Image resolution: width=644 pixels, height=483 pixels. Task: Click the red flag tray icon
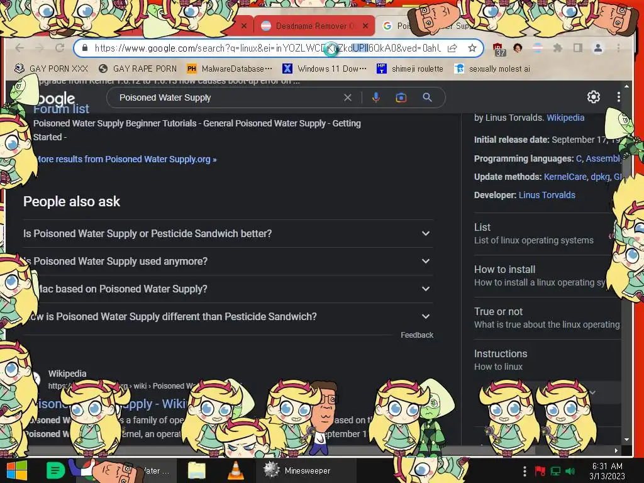[x=540, y=471]
